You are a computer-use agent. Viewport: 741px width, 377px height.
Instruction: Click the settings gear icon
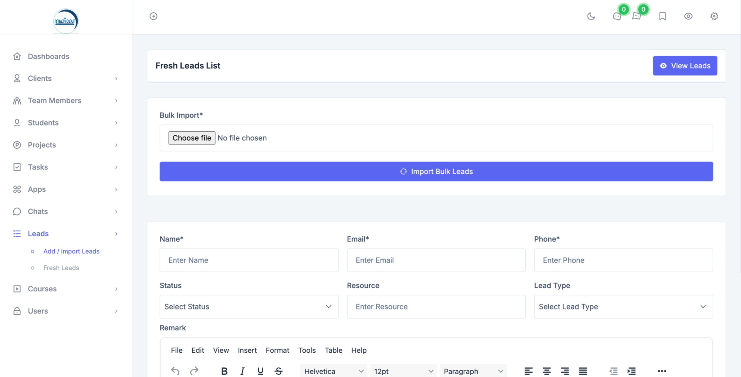point(714,16)
